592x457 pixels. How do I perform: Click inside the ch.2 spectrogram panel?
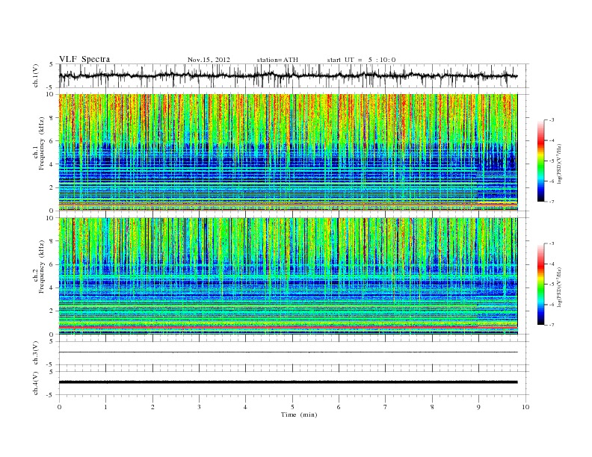[288, 276]
